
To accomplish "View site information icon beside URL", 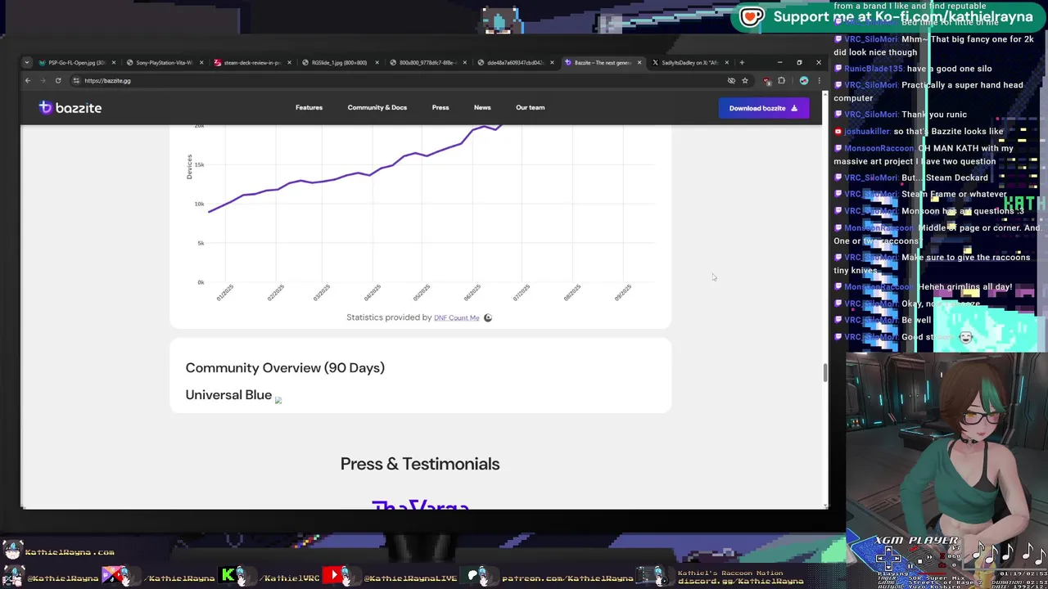I will pyautogui.click(x=76, y=80).
